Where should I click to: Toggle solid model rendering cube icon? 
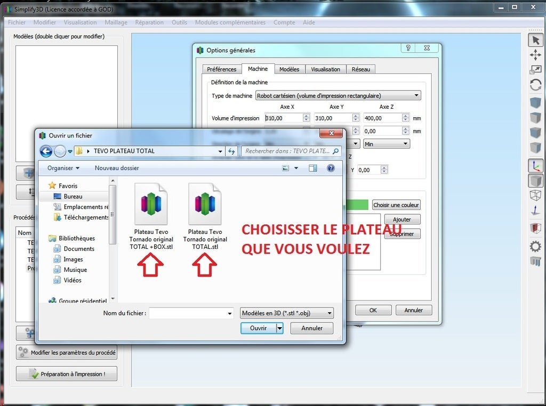coord(535,181)
